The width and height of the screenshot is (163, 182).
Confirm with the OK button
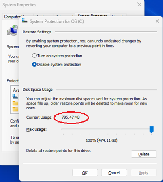(x=85, y=172)
